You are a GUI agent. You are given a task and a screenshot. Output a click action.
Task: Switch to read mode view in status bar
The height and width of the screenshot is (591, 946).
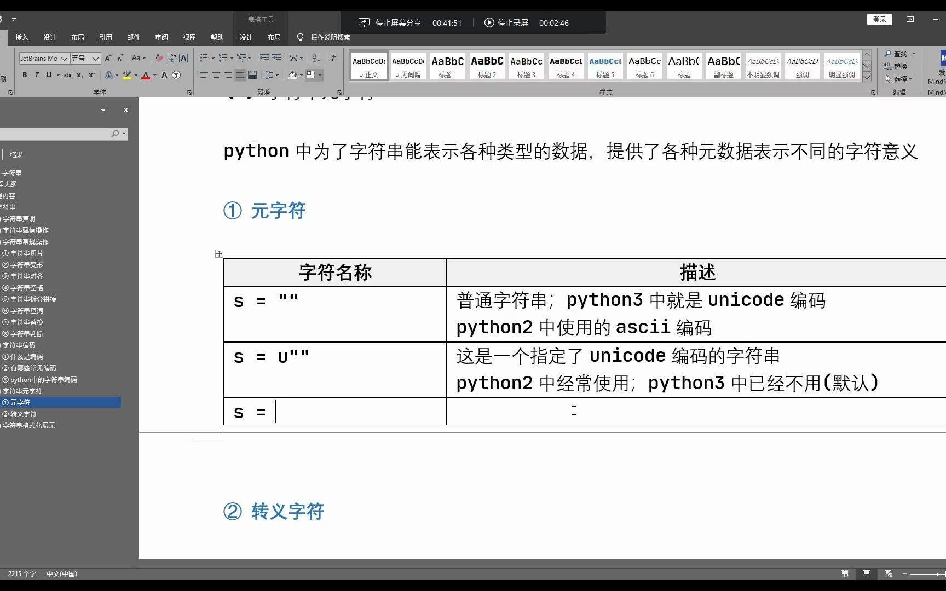pyautogui.click(x=844, y=573)
